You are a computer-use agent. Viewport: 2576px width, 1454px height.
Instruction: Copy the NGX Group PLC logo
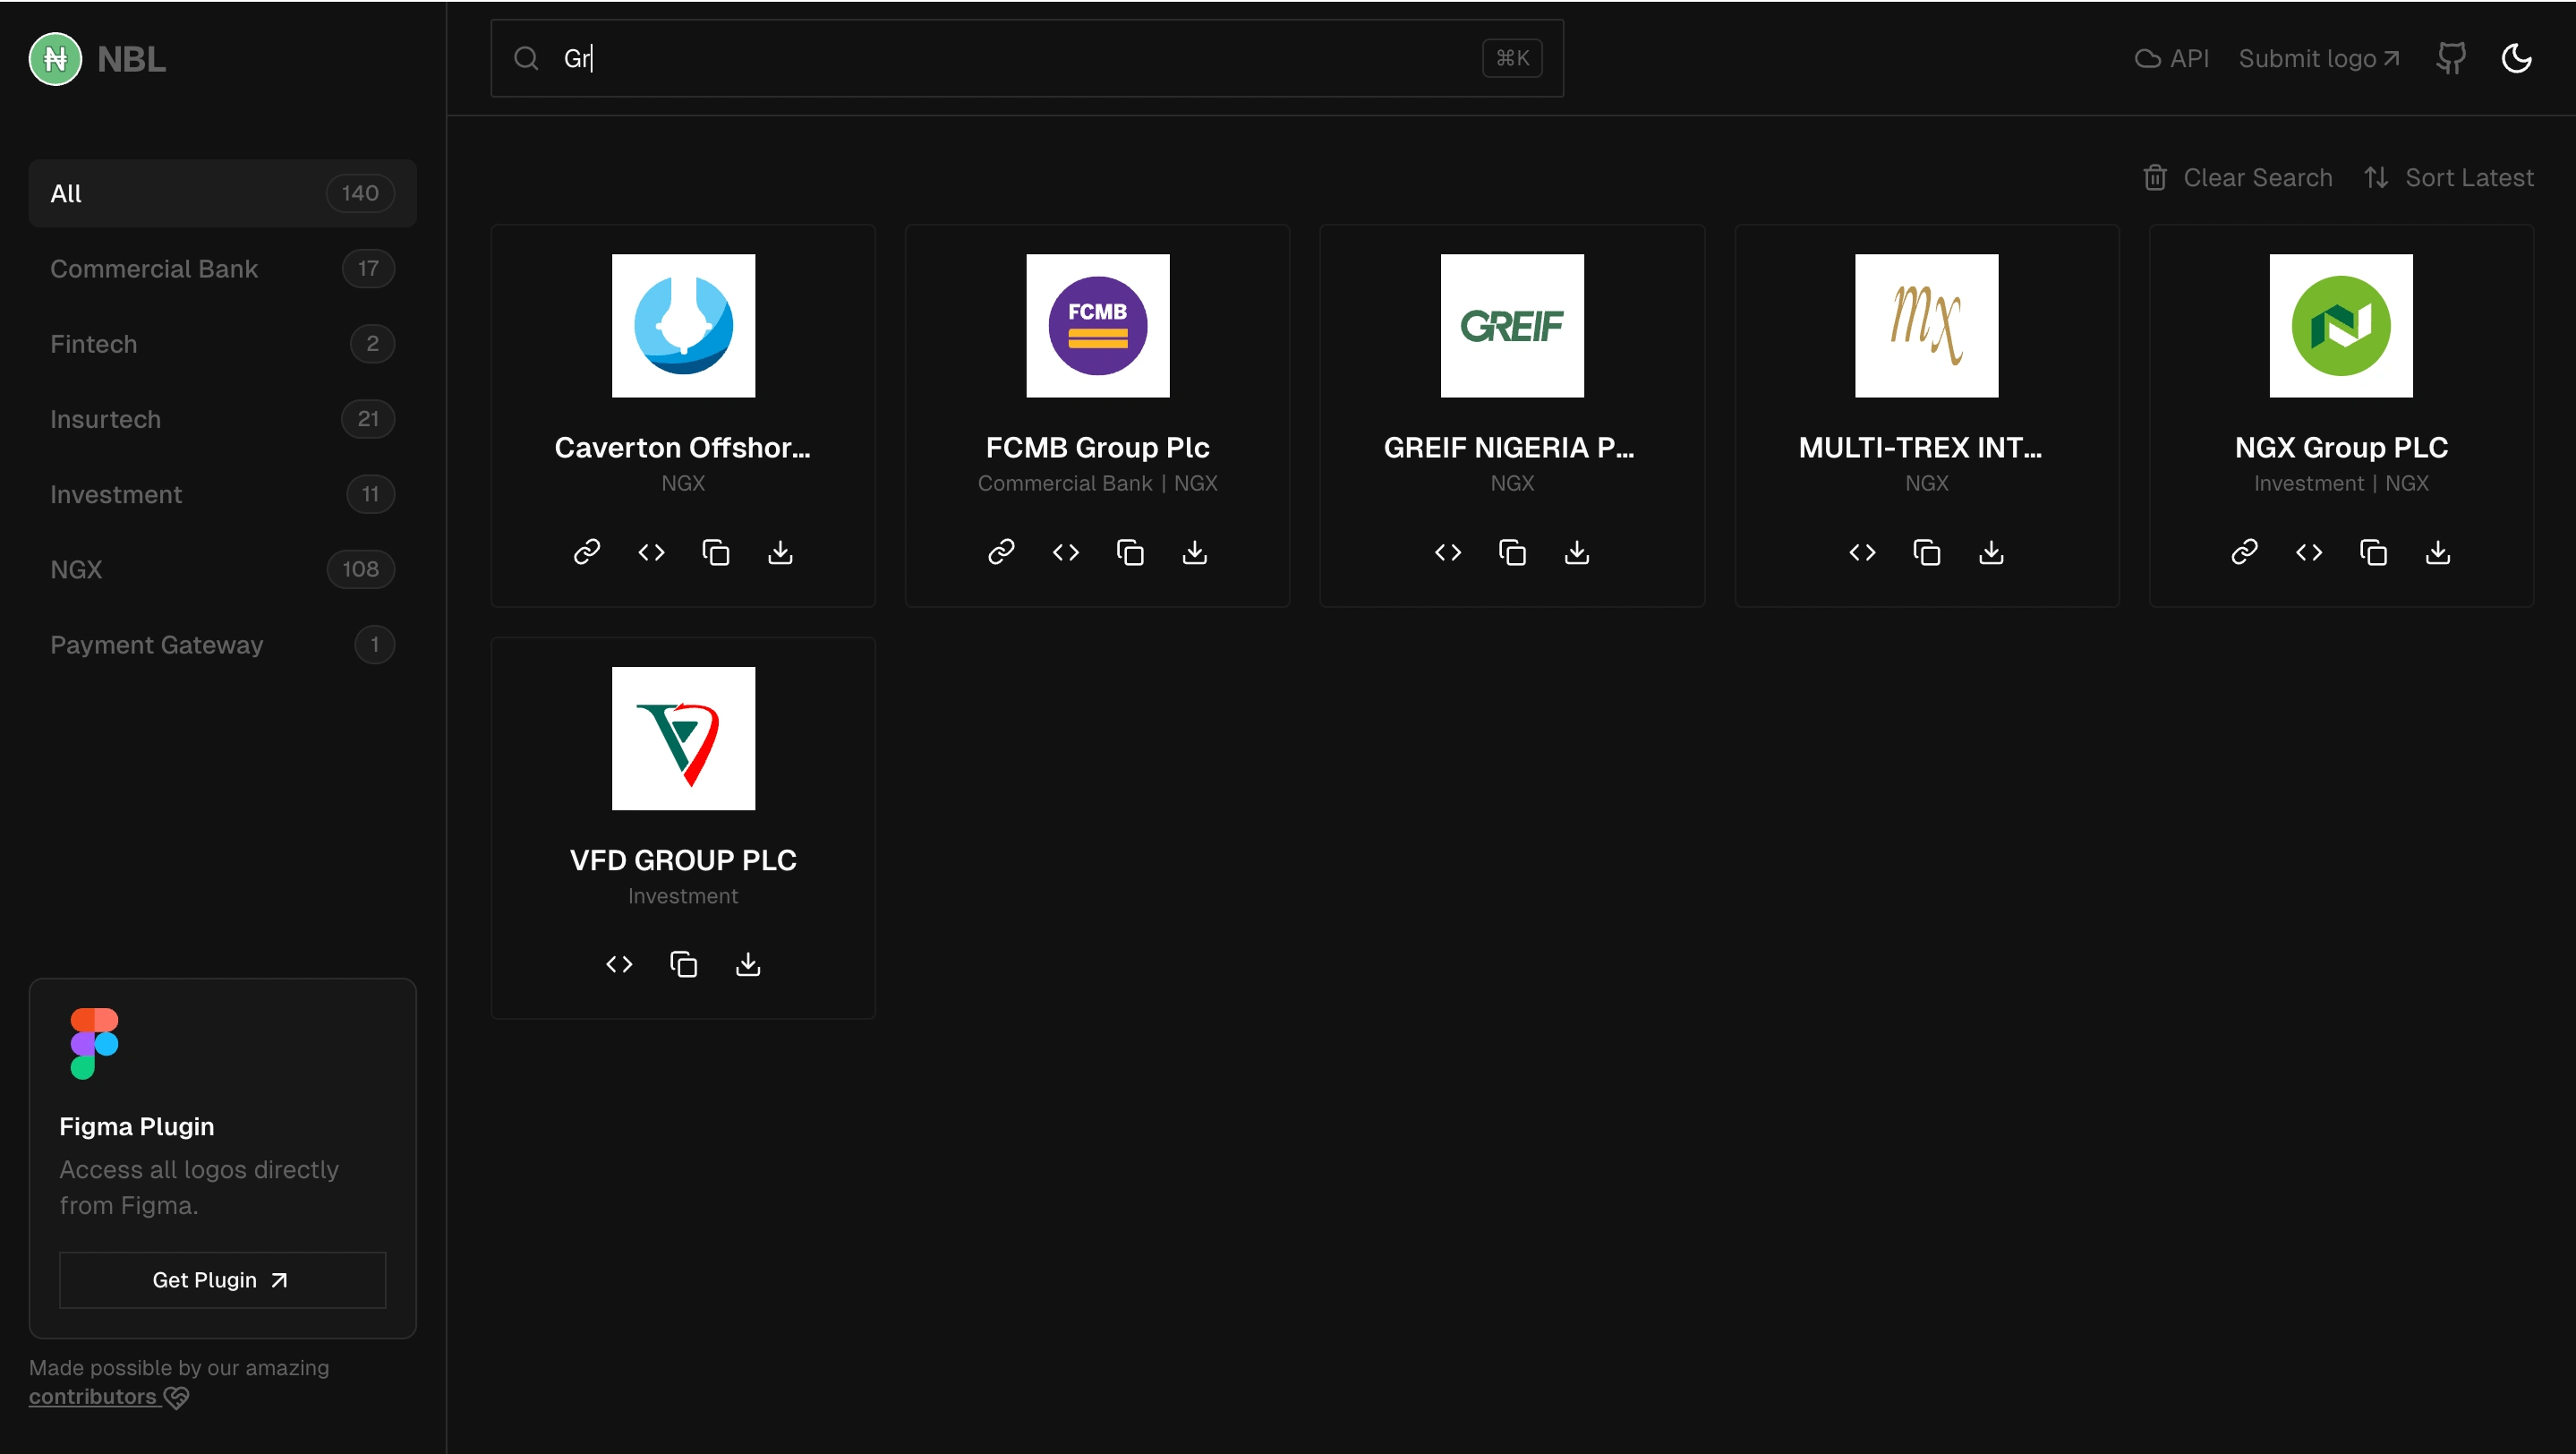[2373, 552]
